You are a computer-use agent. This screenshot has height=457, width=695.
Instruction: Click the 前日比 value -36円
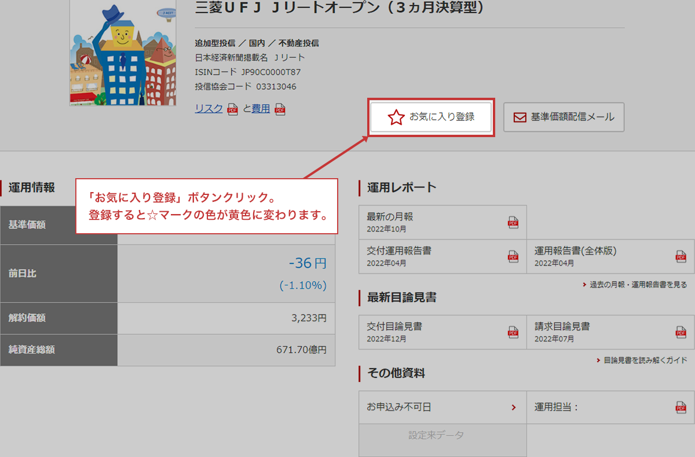pos(308,264)
